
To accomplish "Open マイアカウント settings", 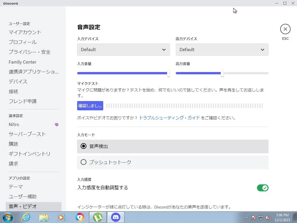I will (x=34, y=32).
